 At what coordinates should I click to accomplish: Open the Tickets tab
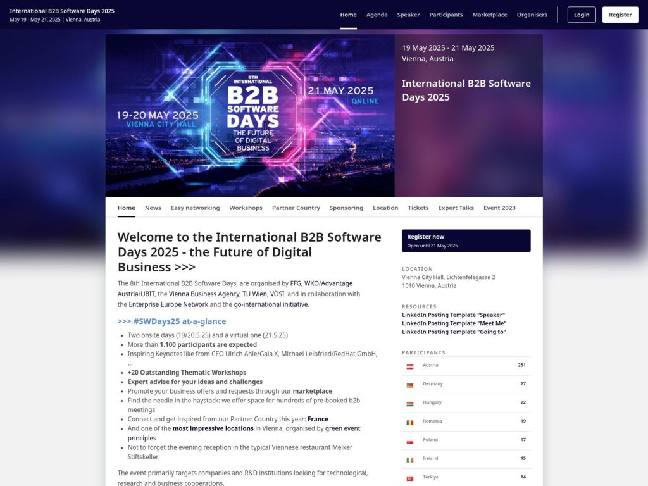[418, 208]
